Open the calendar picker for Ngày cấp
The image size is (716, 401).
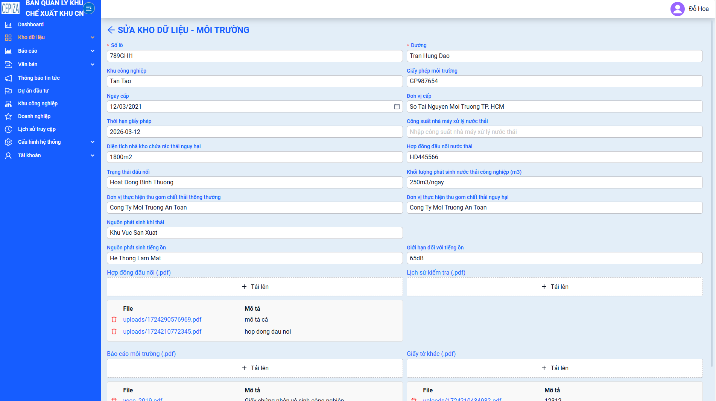[397, 106]
